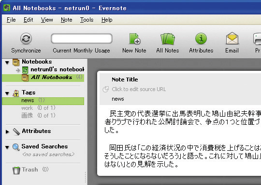
Task: Click the Synchronize label text
Action: [x=26, y=51]
